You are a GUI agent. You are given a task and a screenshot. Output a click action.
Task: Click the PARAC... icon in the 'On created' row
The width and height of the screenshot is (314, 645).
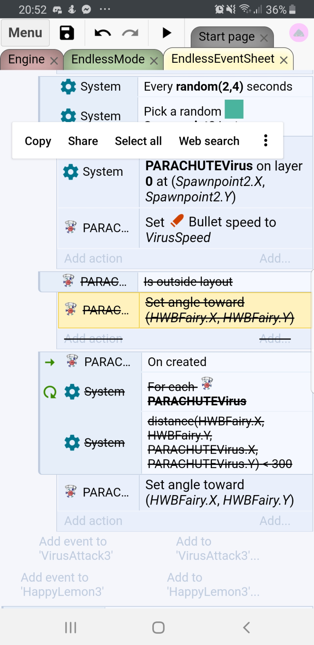(x=72, y=361)
